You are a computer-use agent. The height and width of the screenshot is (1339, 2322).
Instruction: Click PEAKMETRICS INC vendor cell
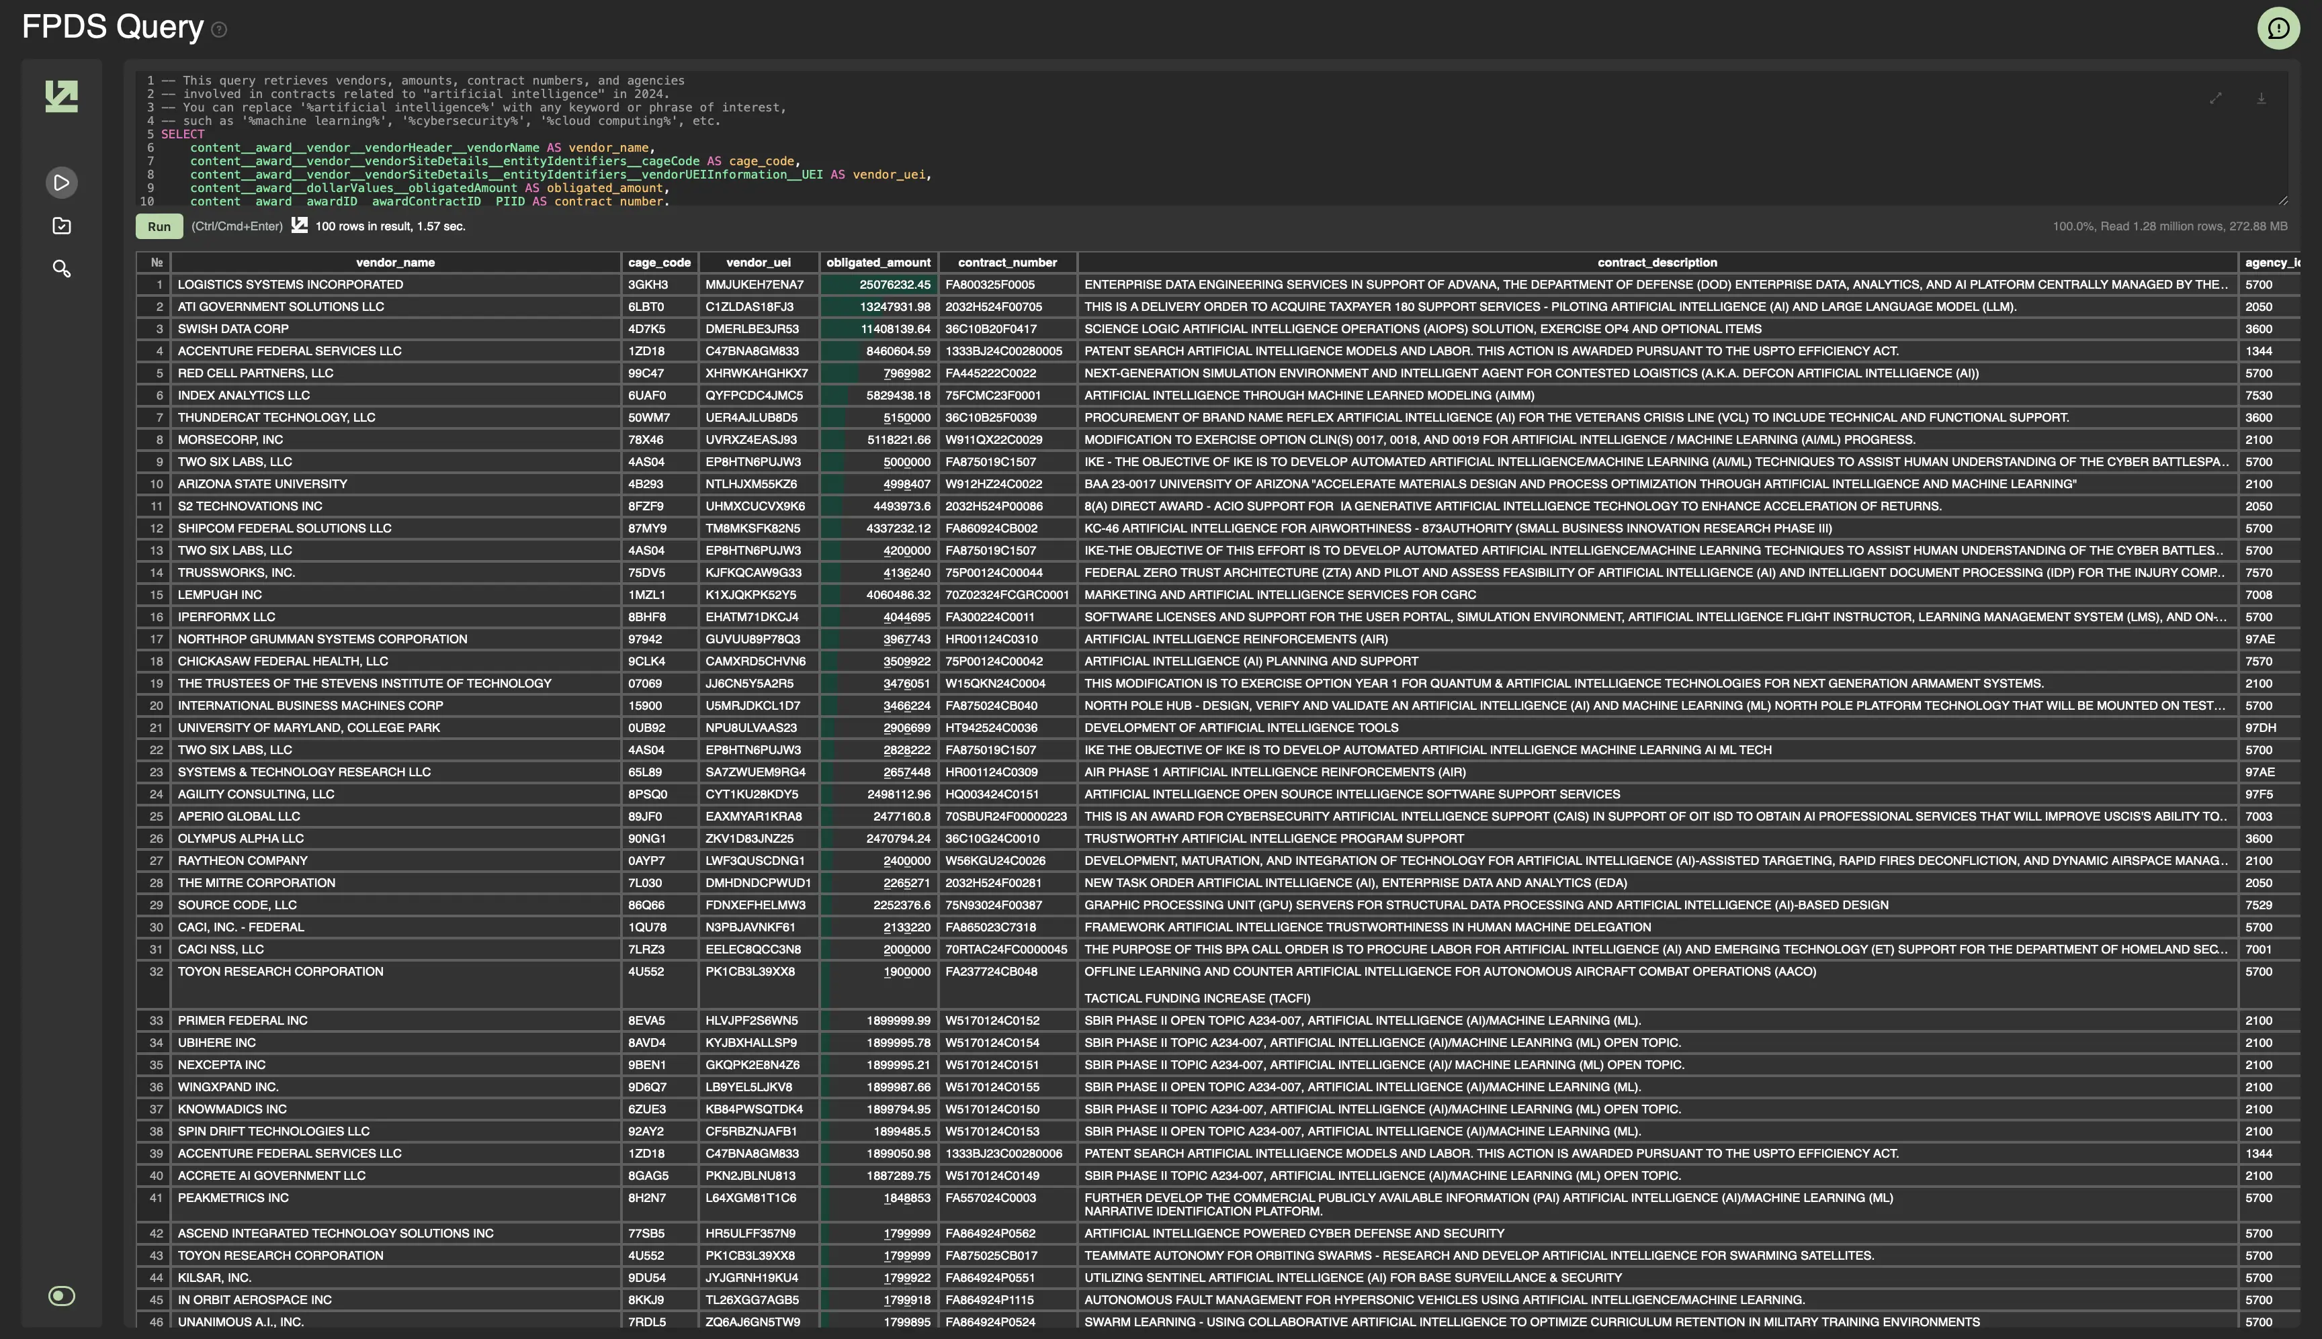(396, 1204)
